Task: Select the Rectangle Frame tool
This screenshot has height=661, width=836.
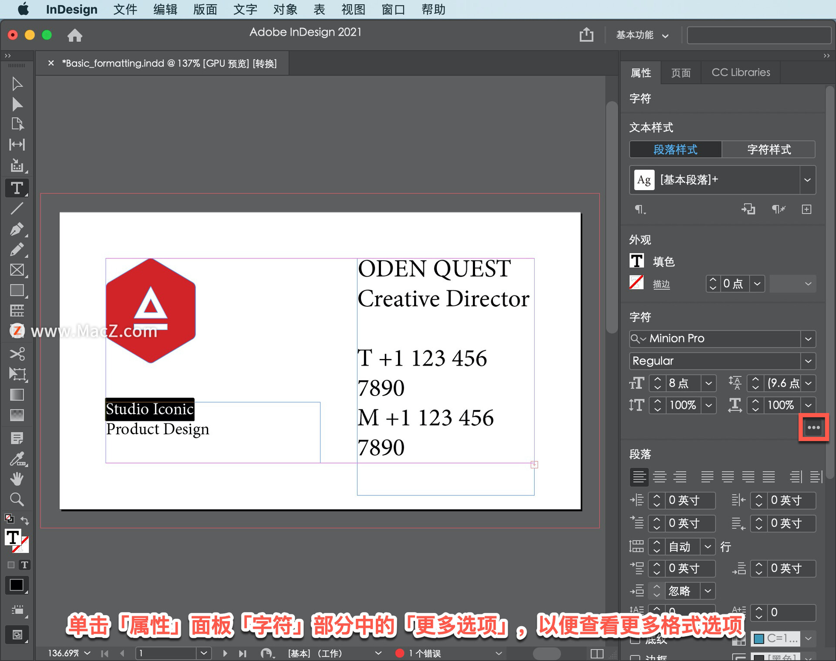Action: click(x=17, y=270)
